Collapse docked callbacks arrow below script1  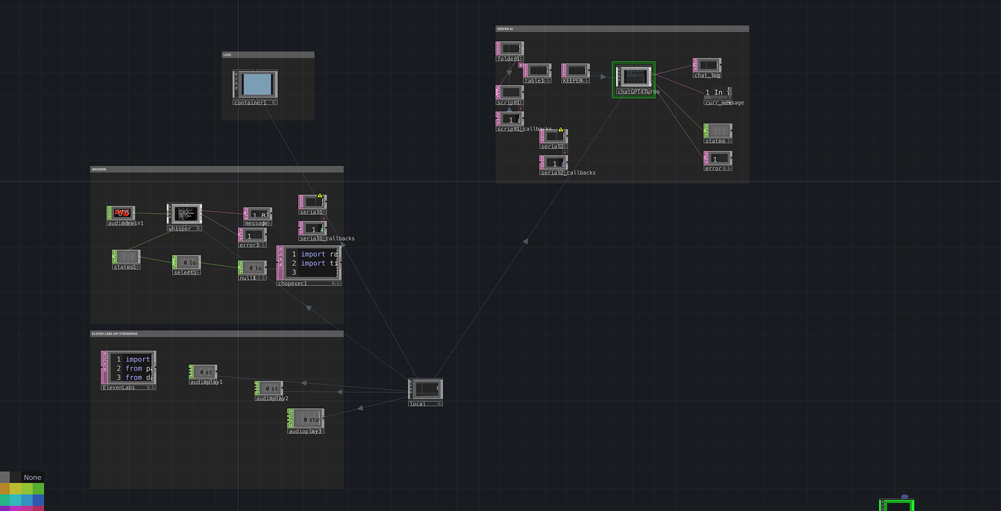click(x=521, y=108)
